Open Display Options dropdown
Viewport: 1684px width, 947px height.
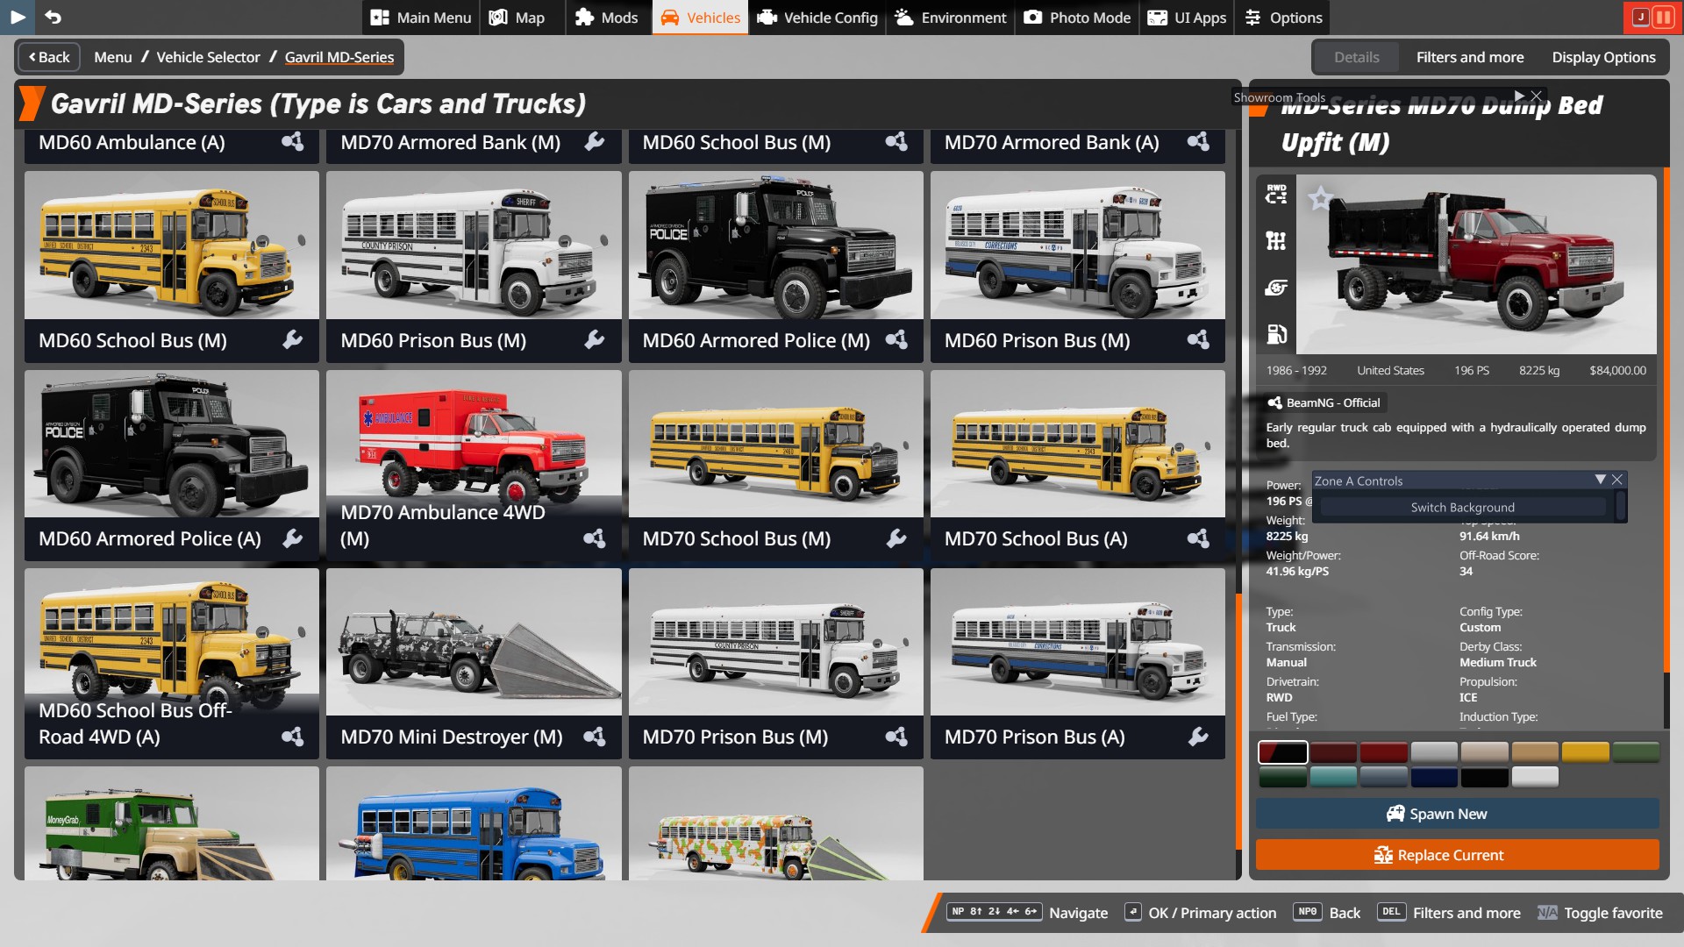pyautogui.click(x=1603, y=57)
